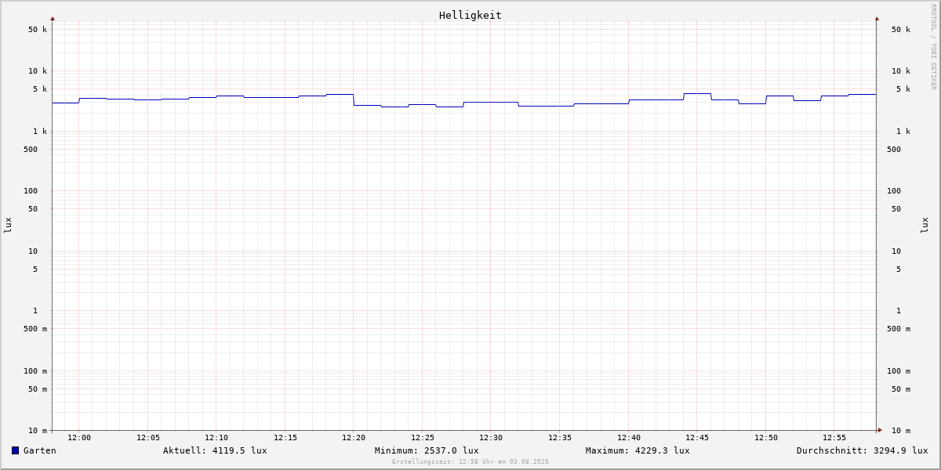Click the 12:55 time axis label
The image size is (941, 470).
point(834,438)
